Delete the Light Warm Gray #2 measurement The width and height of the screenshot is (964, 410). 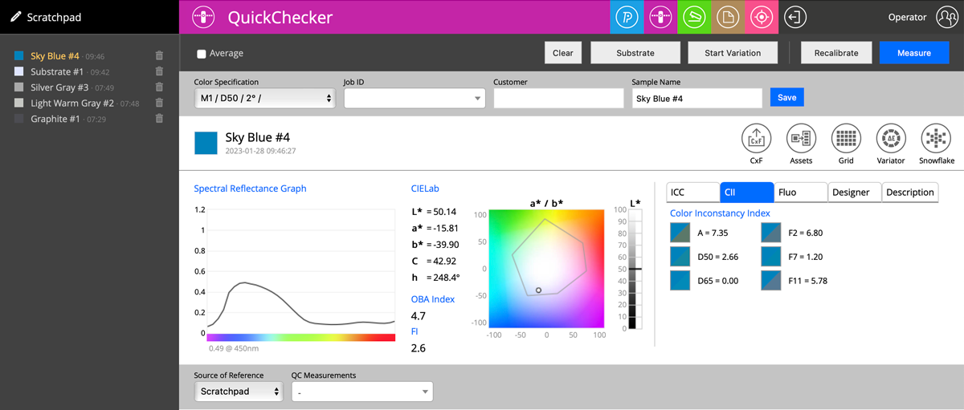tap(159, 103)
